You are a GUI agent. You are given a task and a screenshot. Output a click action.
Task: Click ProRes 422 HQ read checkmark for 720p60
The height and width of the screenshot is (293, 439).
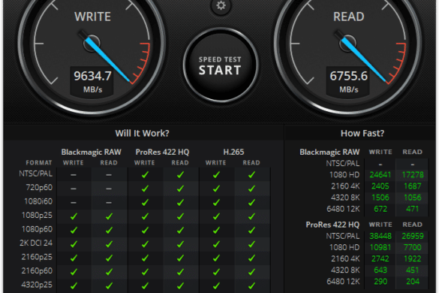(180, 189)
